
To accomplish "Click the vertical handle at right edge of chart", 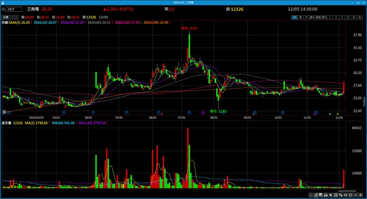I will [364, 102].
